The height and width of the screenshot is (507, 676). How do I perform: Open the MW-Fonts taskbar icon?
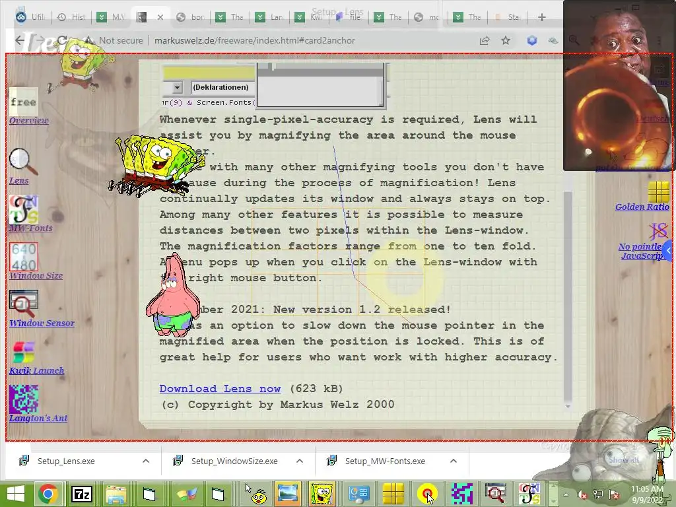[529, 494]
